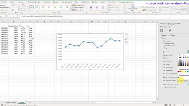
Task: Select the Effects pentagon icon in format pane
Action: click(166, 30)
